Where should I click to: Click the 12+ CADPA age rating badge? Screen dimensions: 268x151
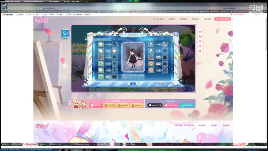(x=65, y=34)
